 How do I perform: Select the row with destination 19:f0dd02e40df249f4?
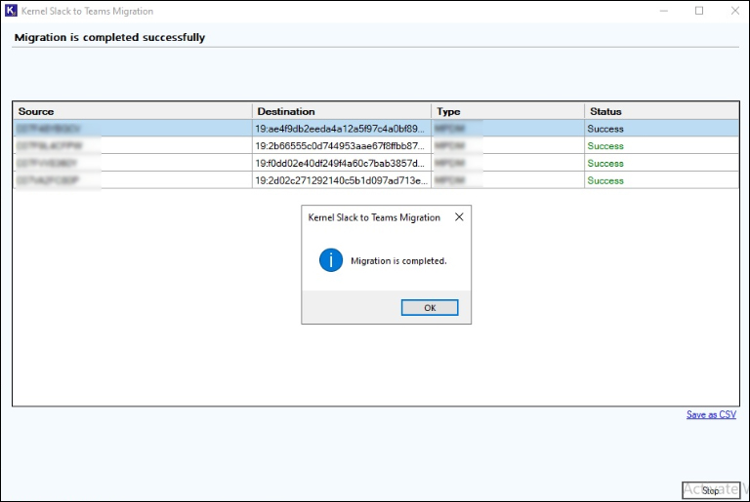(340, 164)
